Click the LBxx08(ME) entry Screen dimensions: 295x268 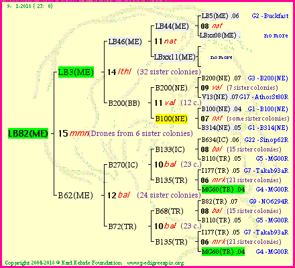pyautogui.click(x=220, y=35)
